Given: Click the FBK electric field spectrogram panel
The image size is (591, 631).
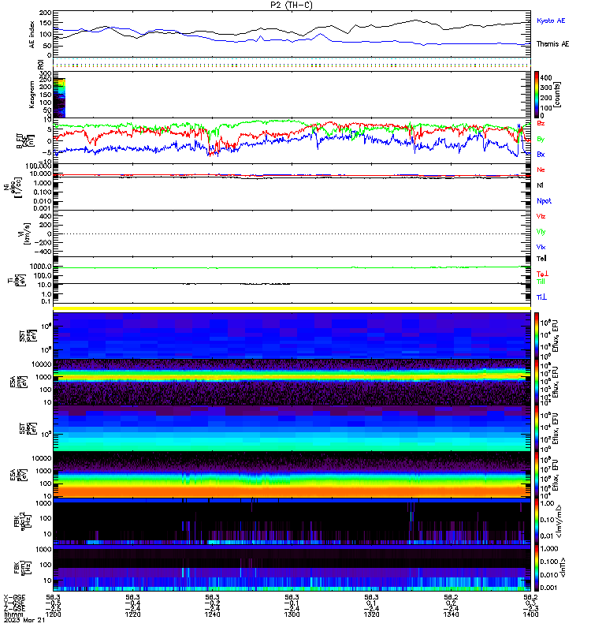Looking at the screenshot, I should click(x=292, y=522).
